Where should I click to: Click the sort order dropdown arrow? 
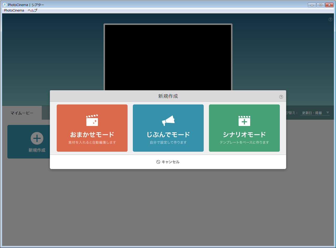(327, 113)
